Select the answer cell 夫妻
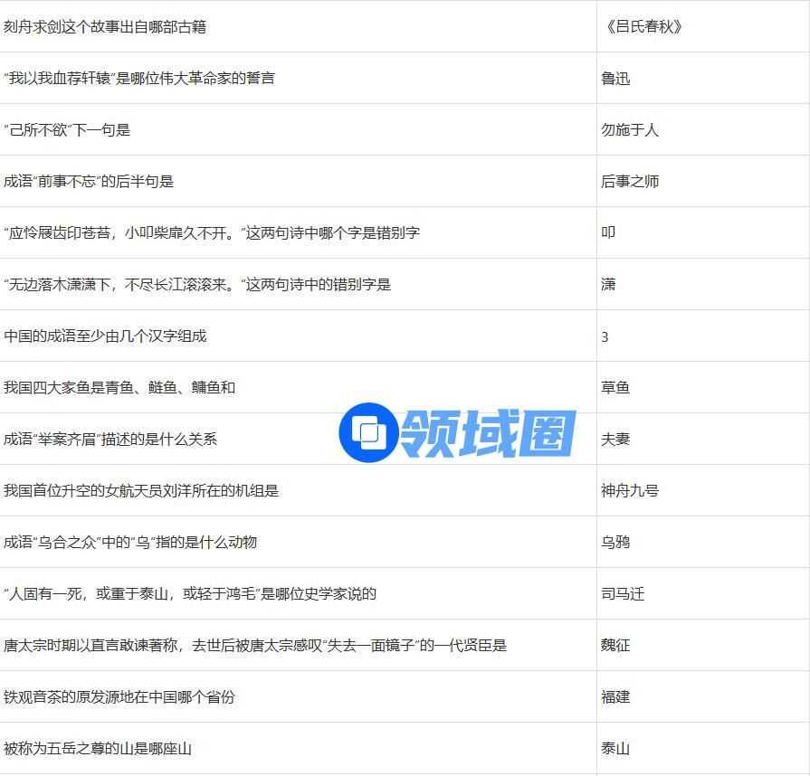810x776 pixels. pyautogui.click(x=615, y=440)
